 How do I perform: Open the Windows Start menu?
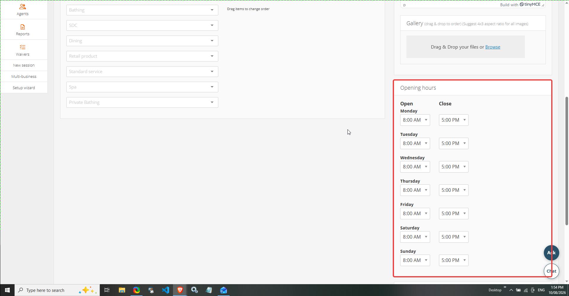[7, 290]
